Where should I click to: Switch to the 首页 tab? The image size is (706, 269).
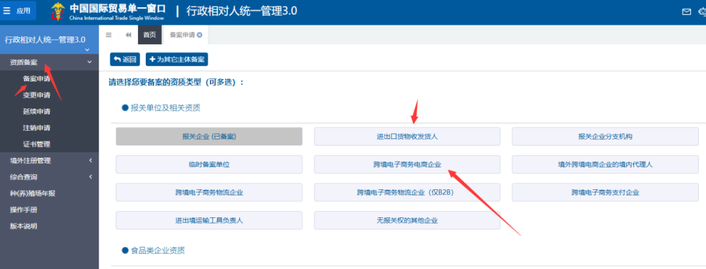click(150, 35)
